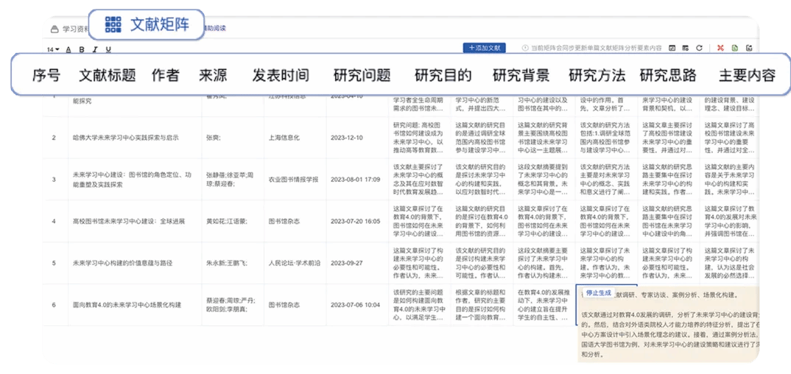Toggle bold formatting
This screenshot has height=374, width=791.
coord(82,50)
